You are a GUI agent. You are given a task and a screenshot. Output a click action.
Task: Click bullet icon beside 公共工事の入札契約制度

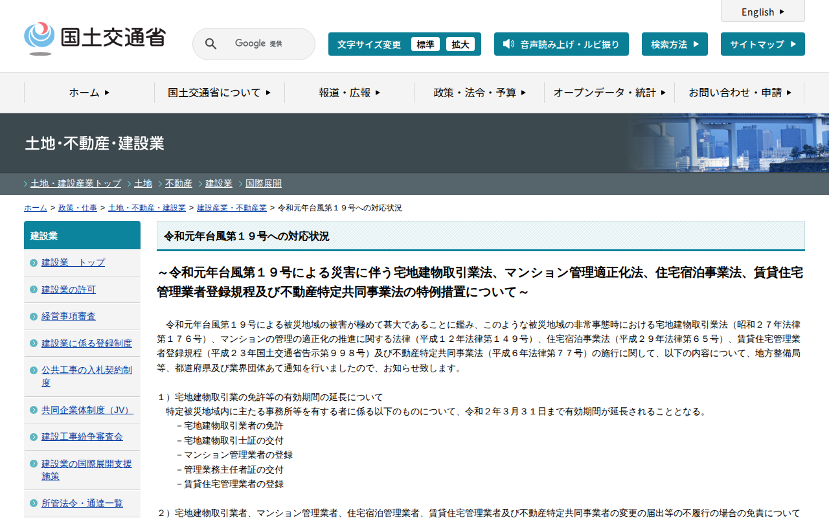[34, 370]
